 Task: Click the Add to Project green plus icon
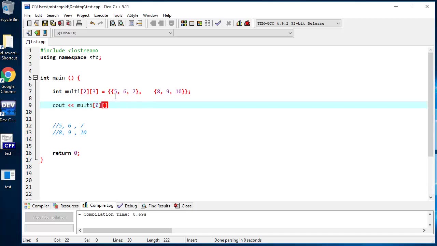point(37,33)
